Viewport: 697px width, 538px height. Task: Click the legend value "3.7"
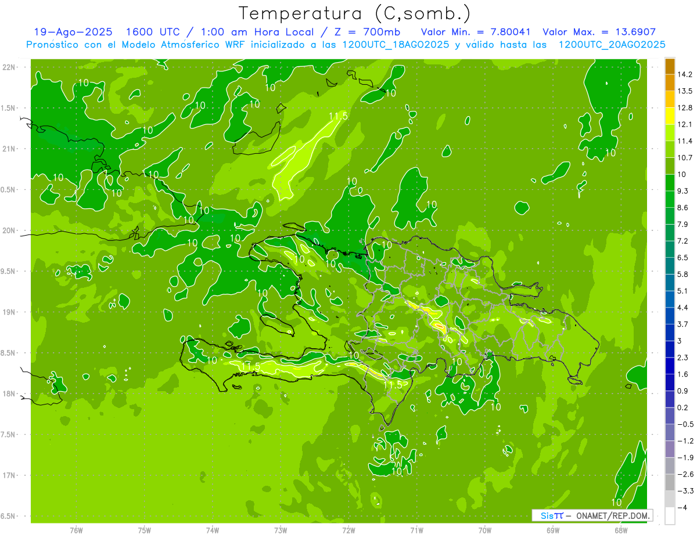tap(683, 324)
